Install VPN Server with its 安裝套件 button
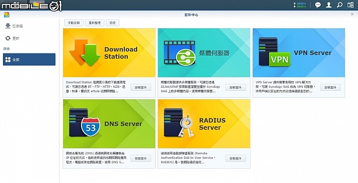The width and height of the screenshot is (358, 183). point(330,87)
